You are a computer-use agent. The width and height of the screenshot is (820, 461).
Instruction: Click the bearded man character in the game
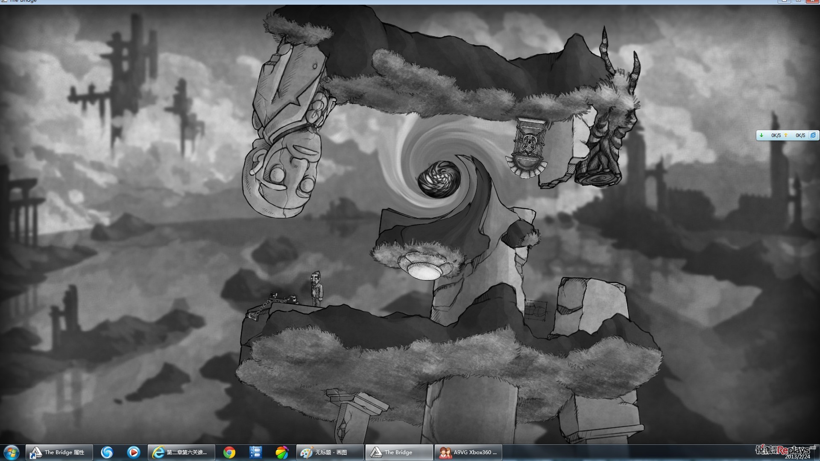coord(316,289)
